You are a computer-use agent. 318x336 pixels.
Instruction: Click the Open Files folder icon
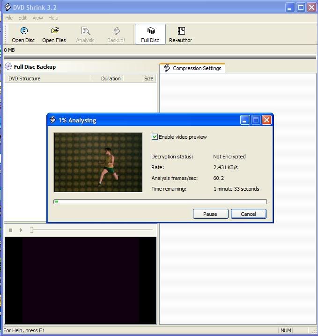coord(54,31)
